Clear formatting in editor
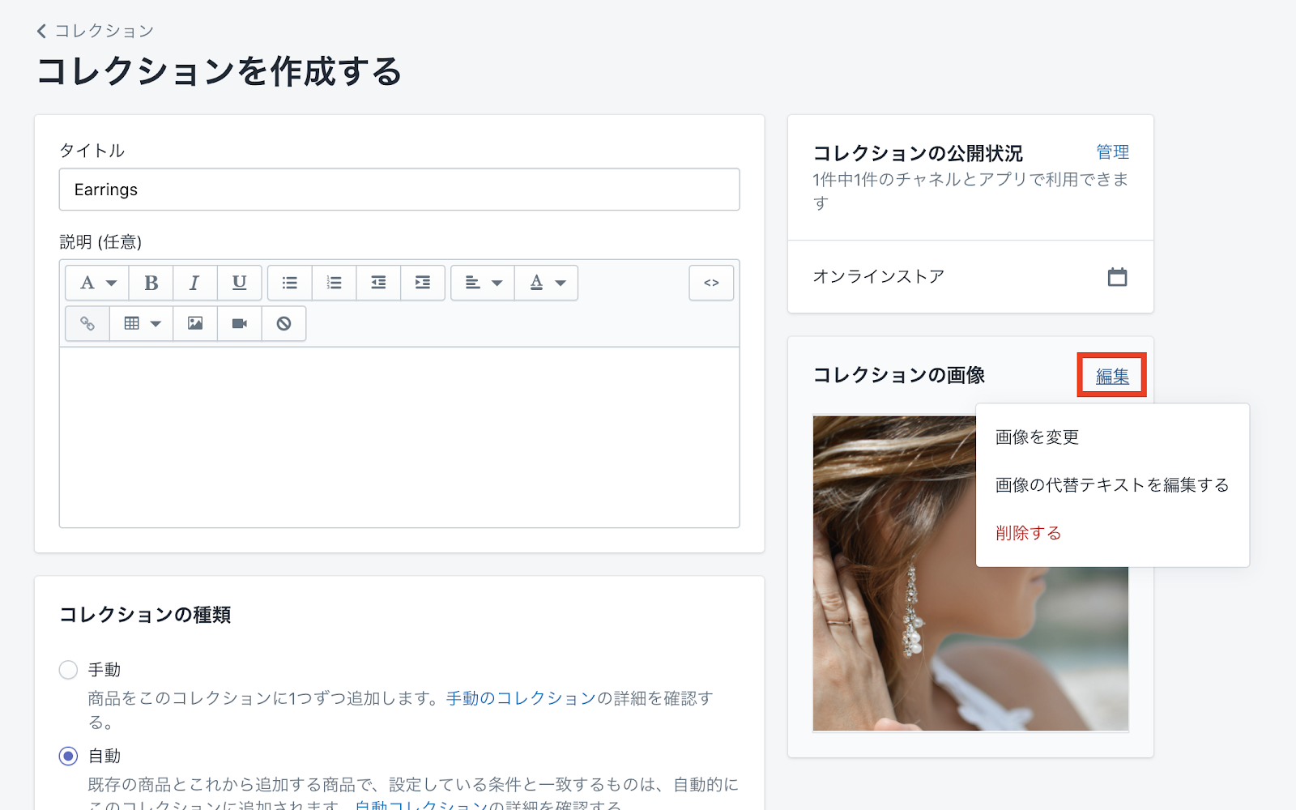 pos(283,323)
